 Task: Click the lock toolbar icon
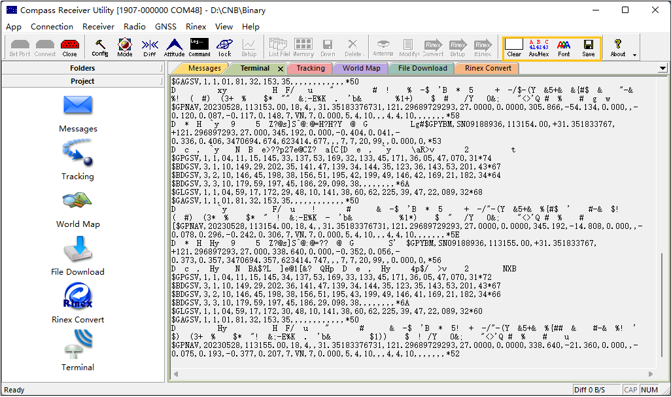225,48
